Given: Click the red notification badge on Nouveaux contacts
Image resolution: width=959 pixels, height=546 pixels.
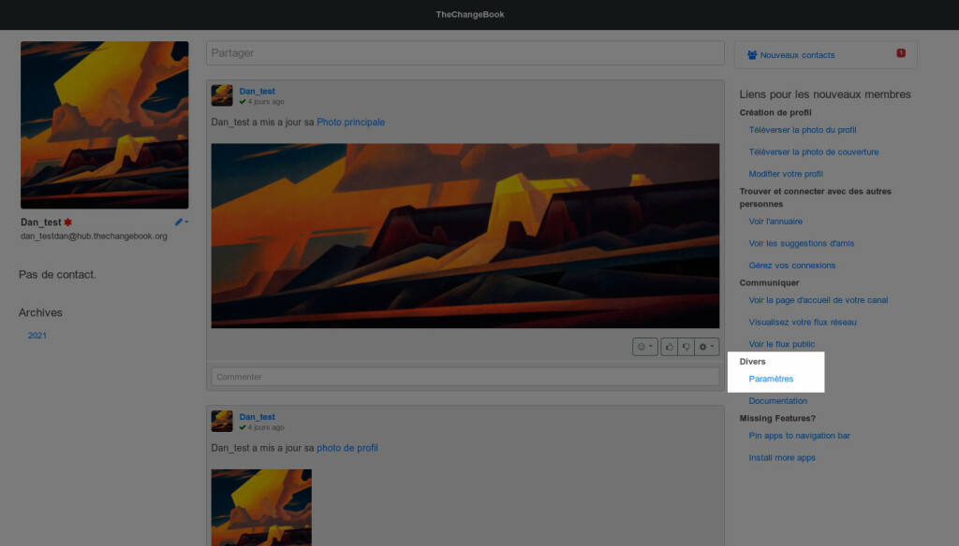Looking at the screenshot, I should point(901,53).
